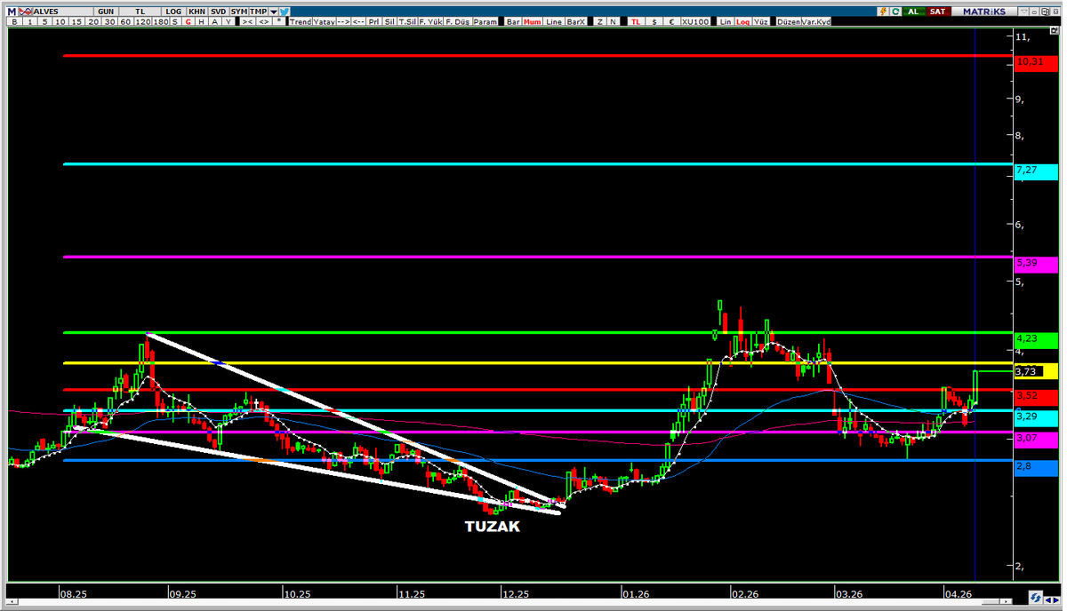This screenshot has height=611, width=1067.
Task: Click the N toolbar button
Action: click(614, 21)
